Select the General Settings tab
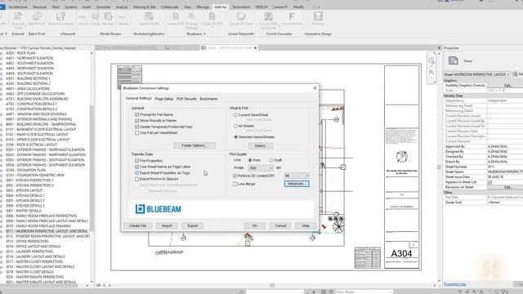 138,99
